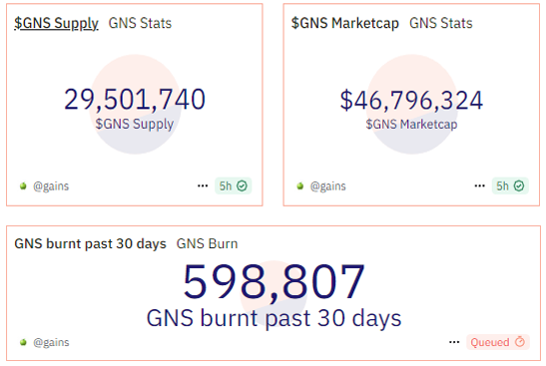
Task: Click the check-circle icon on $GNS Supply card
Action: [242, 186]
